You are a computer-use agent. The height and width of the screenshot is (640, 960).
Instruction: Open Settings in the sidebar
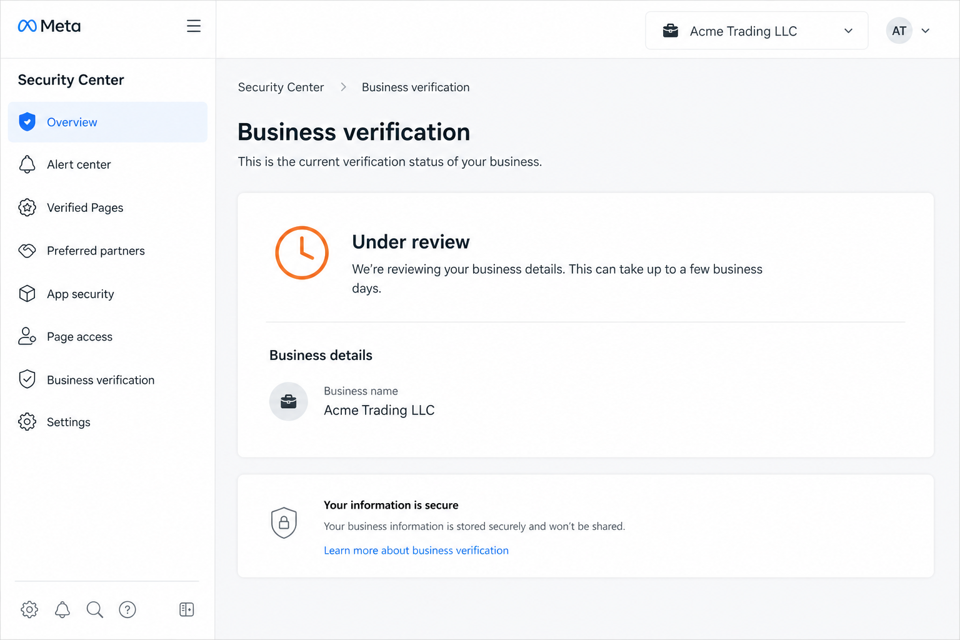[x=107, y=422]
